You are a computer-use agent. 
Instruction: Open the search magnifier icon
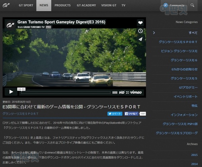click(x=192, y=5)
